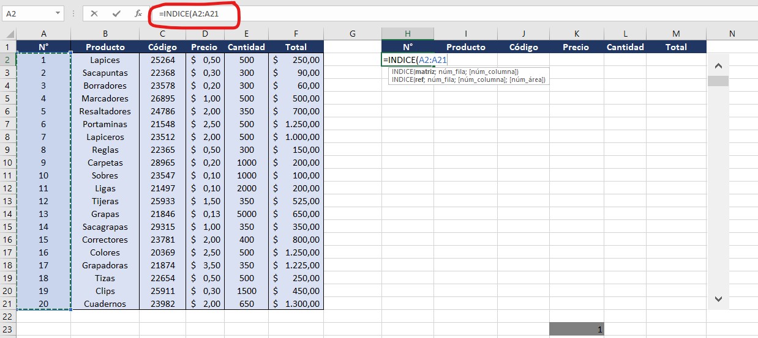Image resolution: width=758 pixels, height=338 pixels.
Task: Expand the Name Box dropdown arrow
Action: 58,13
